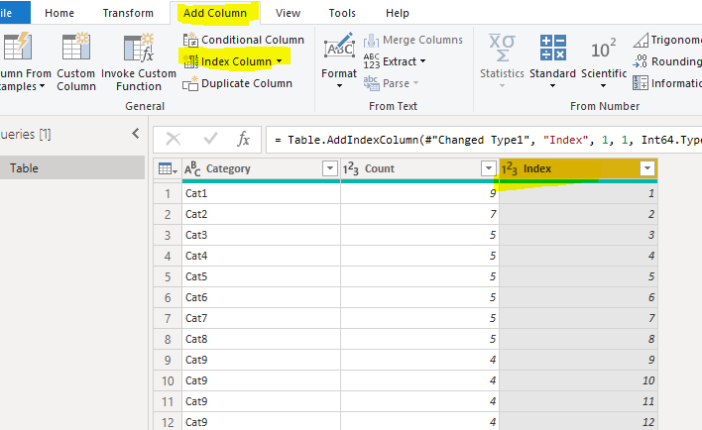The image size is (702, 430).
Task: Click the Index value 4 cell
Action: (578, 256)
